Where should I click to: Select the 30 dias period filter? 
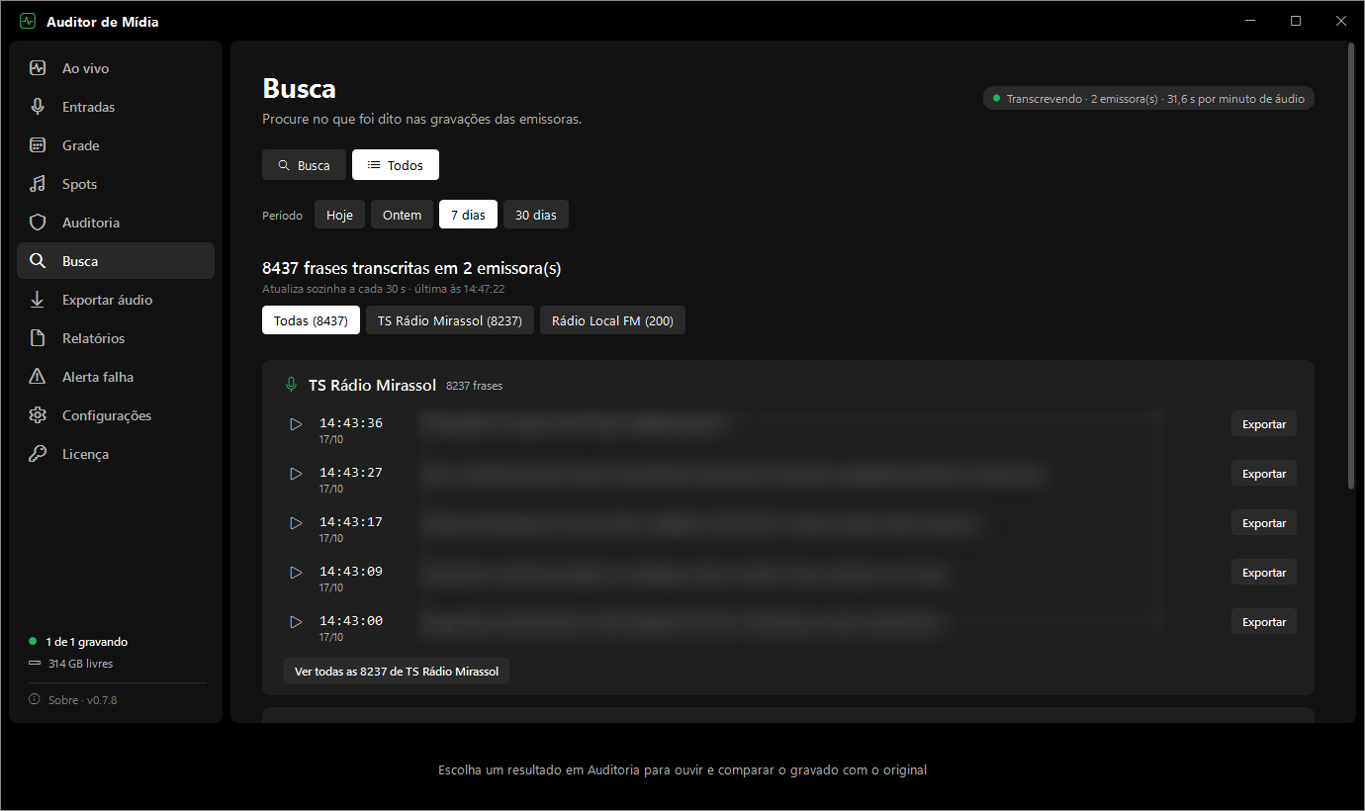tap(536, 215)
